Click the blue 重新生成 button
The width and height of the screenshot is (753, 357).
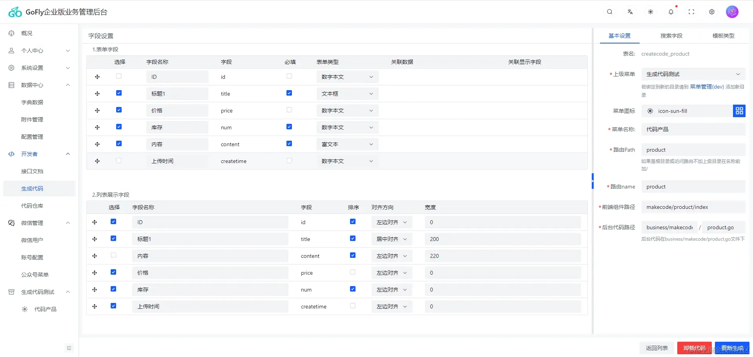click(732, 348)
